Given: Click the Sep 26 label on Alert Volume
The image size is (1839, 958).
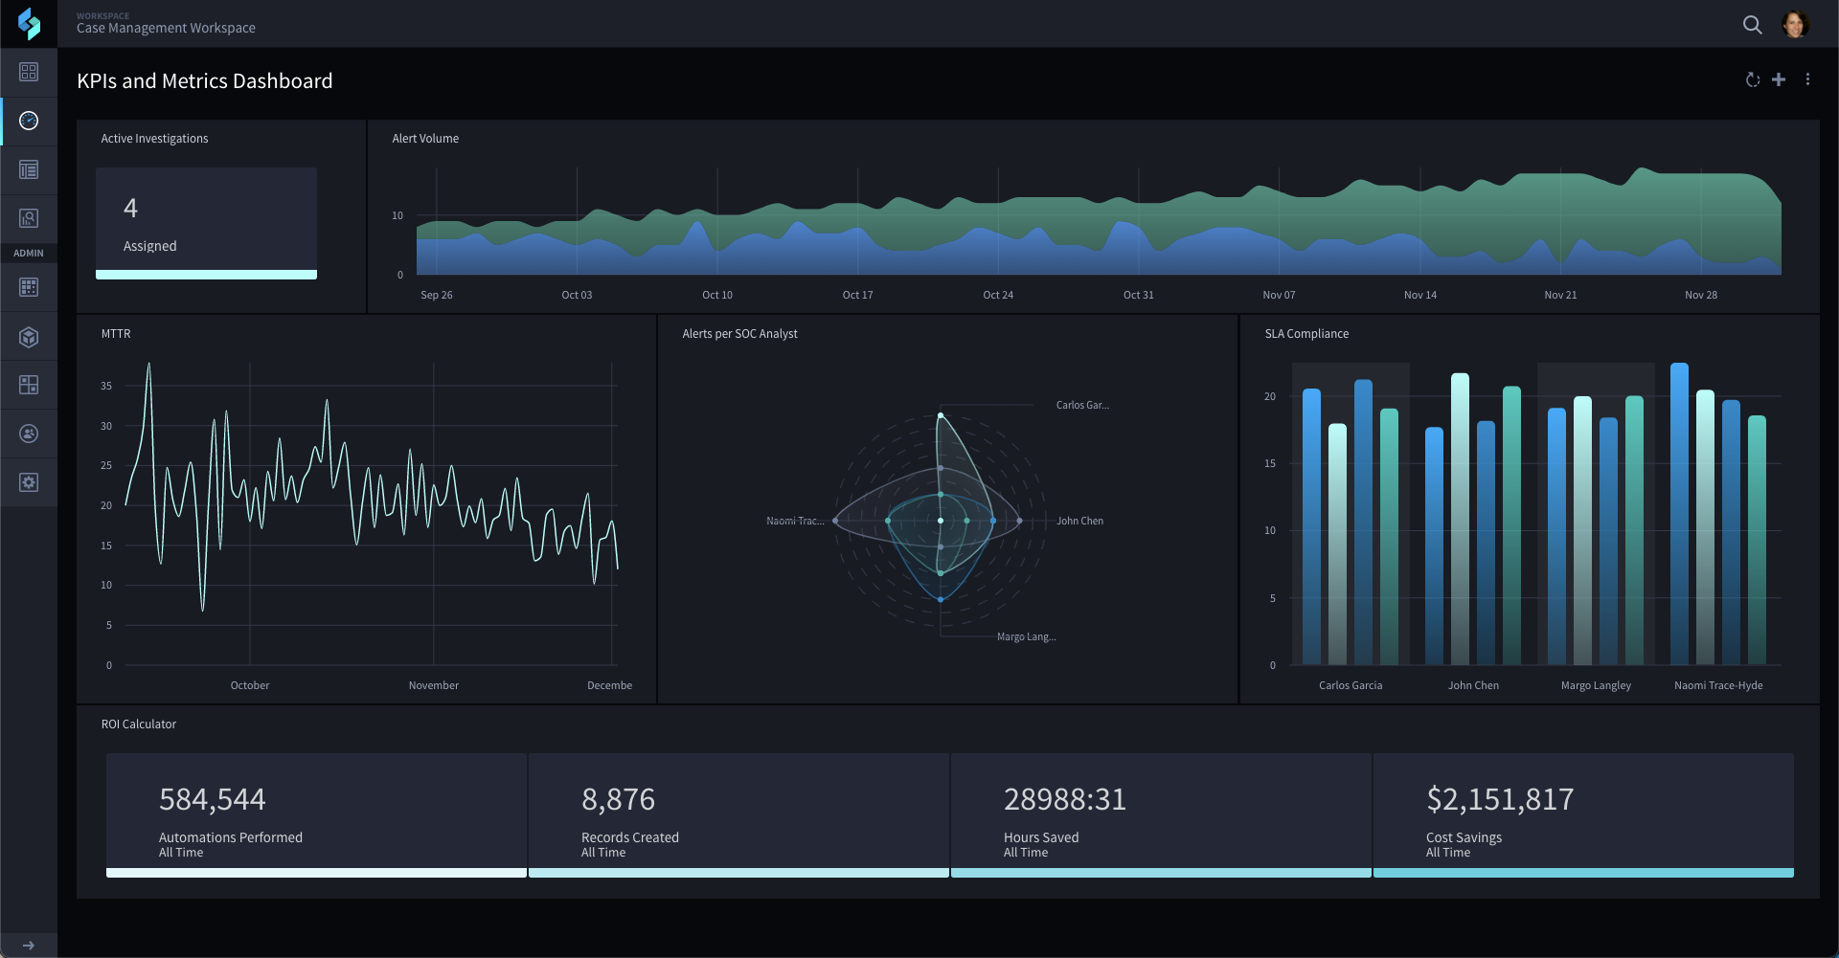Looking at the screenshot, I should [437, 295].
